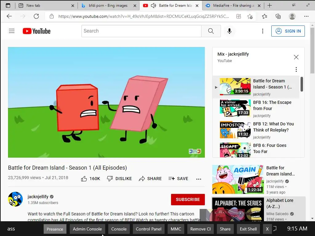315x236 pixels.
Task: Open Control Panel in bottom bar
Action: (x=149, y=229)
